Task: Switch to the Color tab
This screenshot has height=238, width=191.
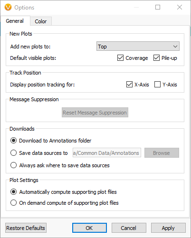Action: point(41,21)
